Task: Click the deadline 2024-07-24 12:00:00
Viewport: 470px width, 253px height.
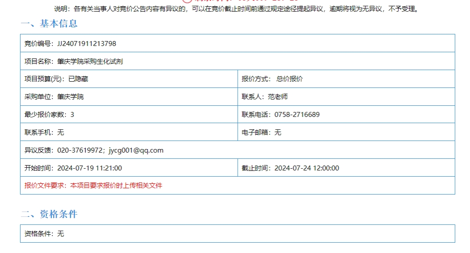Action: pyautogui.click(x=306, y=168)
